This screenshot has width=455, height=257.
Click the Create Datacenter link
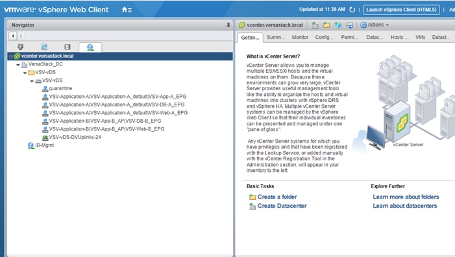[282, 206]
